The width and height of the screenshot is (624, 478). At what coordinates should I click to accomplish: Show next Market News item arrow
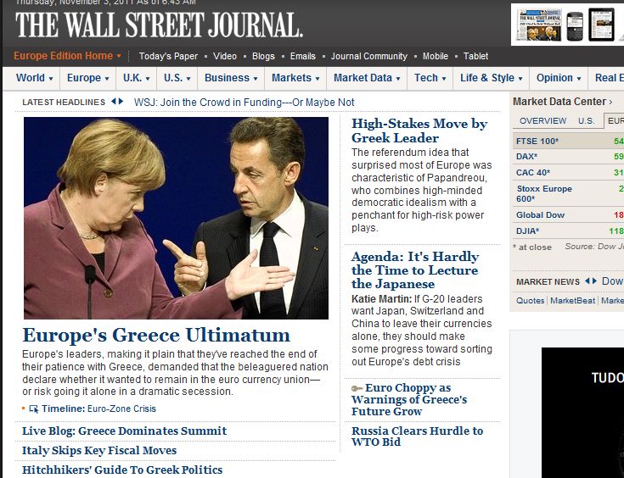(594, 281)
